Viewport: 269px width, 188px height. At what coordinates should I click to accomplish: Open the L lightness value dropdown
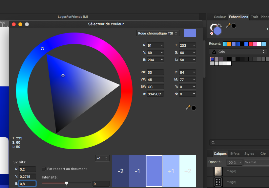[x=194, y=60]
